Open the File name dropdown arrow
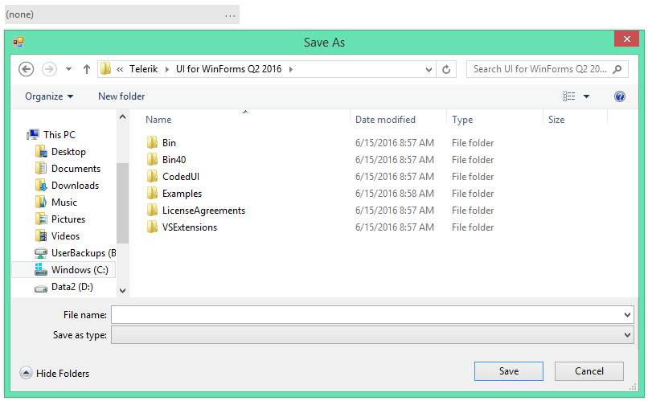The width and height of the screenshot is (648, 401). pos(627,315)
